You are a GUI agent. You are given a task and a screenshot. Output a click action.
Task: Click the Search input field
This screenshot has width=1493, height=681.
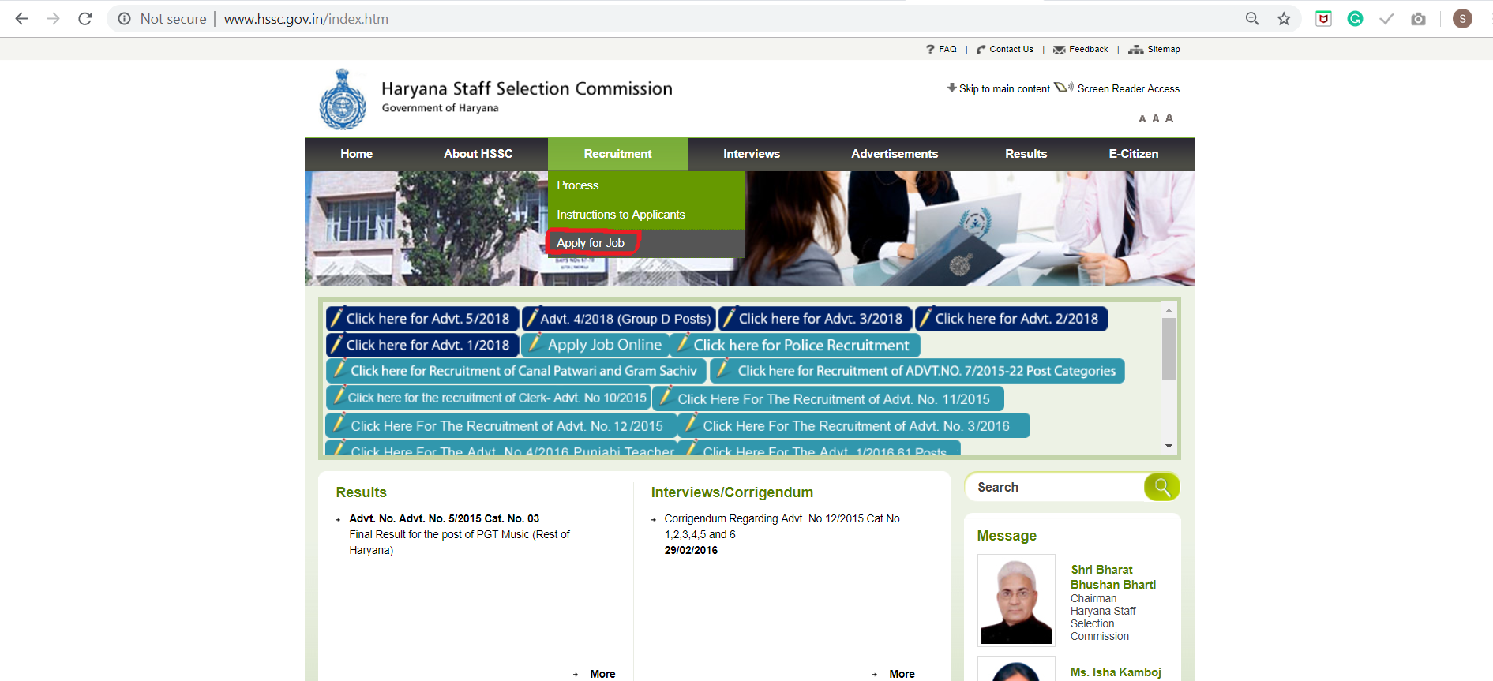coord(1056,487)
